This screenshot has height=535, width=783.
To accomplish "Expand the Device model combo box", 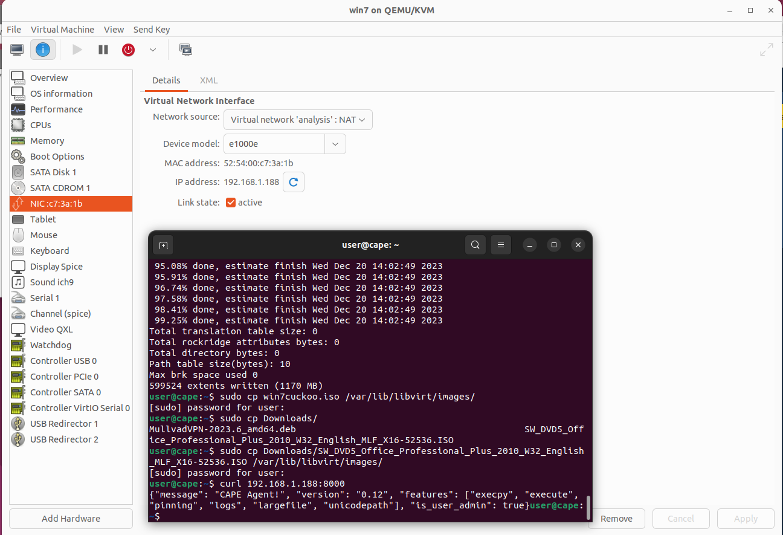I will pos(335,144).
